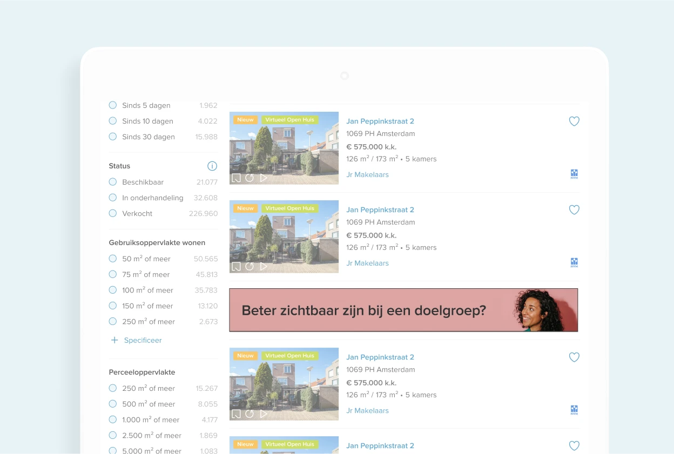Visit Jr Makelaars on first listing
The image size is (674, 454).
click(368, 175)
